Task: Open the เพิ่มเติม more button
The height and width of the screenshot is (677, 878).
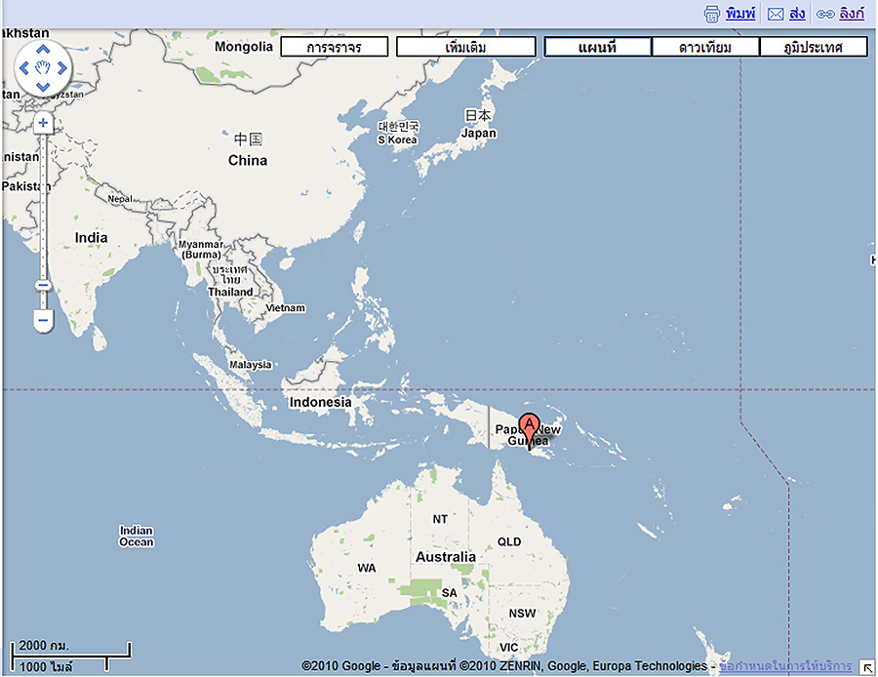Action: point(466,47)
